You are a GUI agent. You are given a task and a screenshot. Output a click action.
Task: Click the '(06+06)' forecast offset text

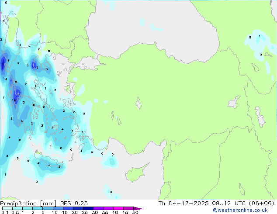261,204
